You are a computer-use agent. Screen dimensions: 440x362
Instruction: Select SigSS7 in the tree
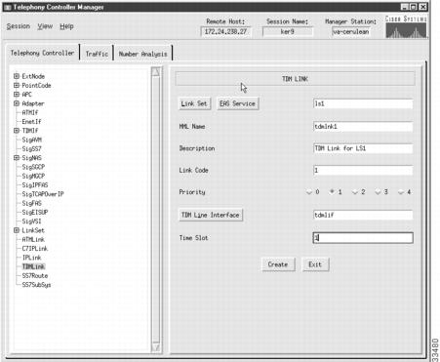coord(31,149)
